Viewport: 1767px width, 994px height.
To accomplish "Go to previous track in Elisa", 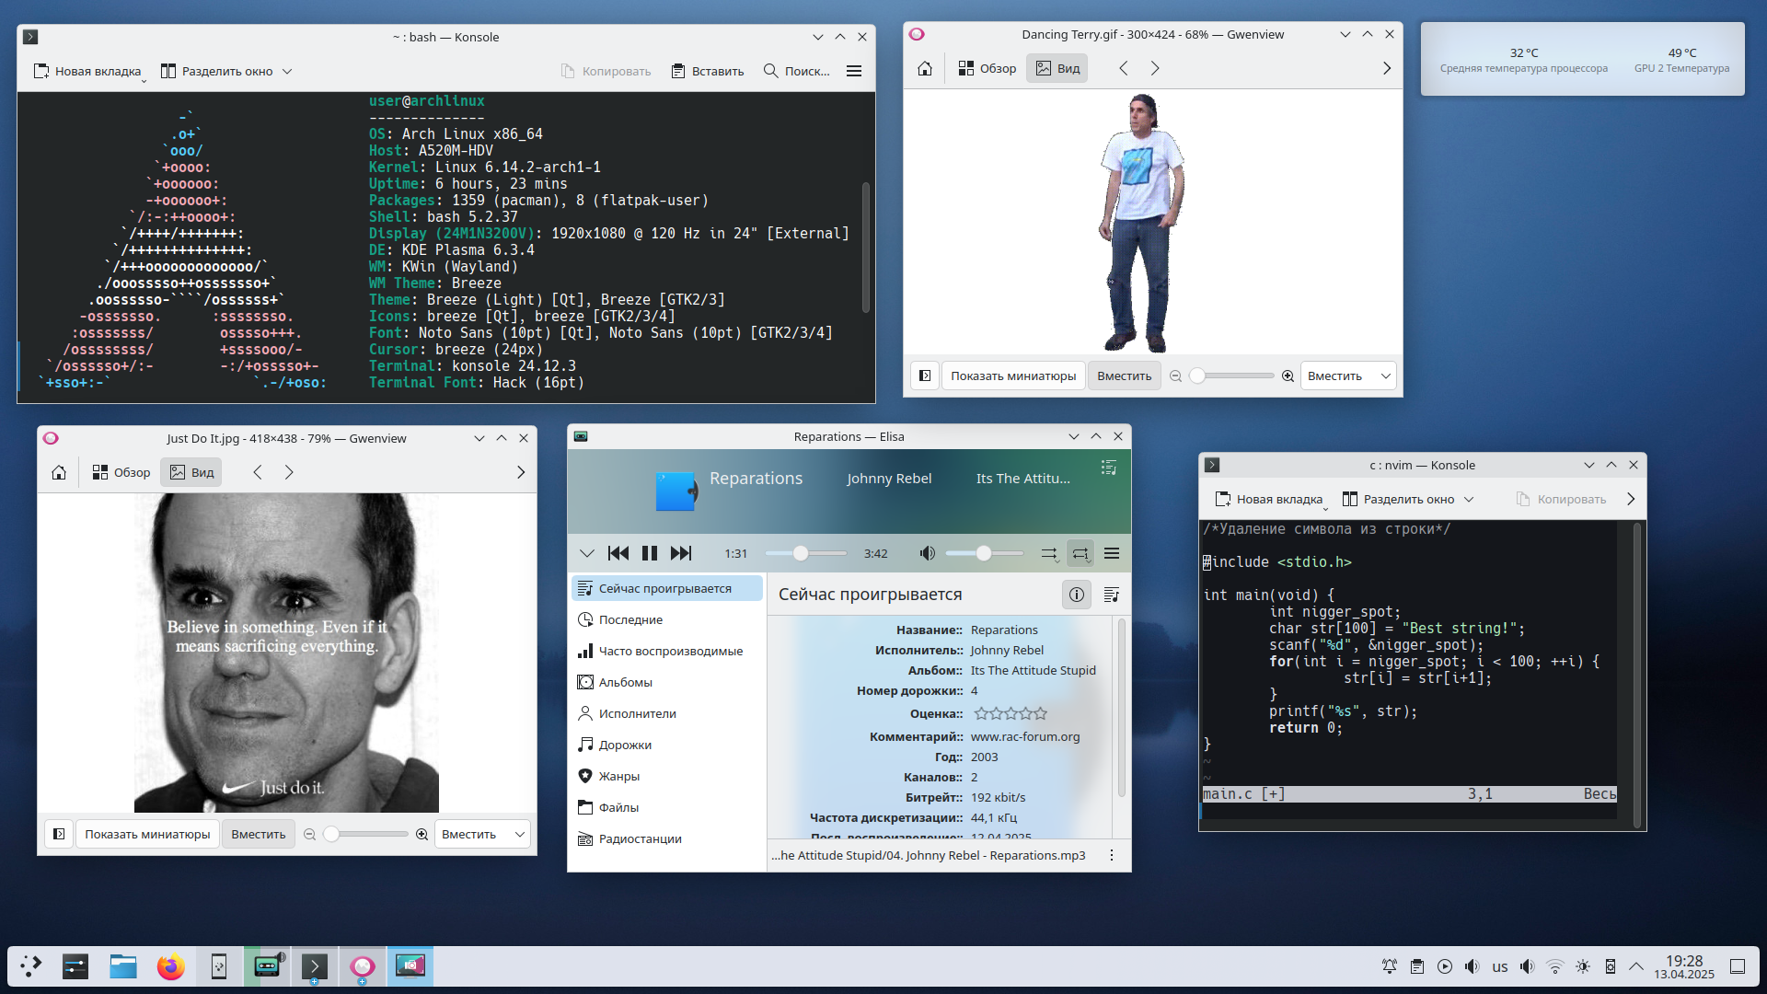I will click(618, 553).
